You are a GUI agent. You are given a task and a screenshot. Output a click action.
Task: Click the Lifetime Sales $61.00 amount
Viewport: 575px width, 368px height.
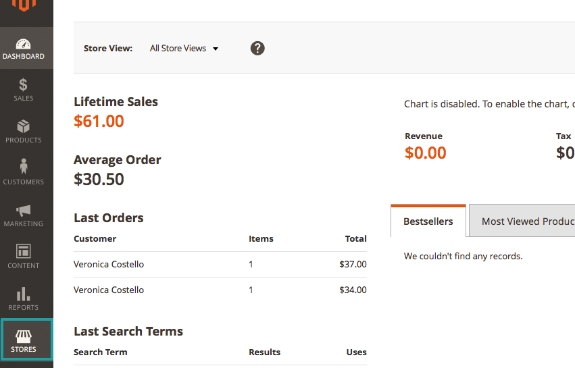(99, 122)
